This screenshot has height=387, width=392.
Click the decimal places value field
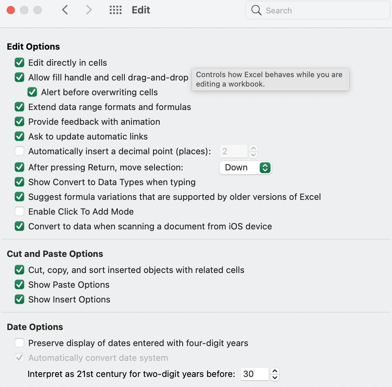click(234, 151)
